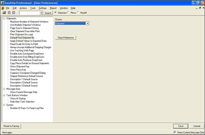Open the search combo box dropdown arrow
The width and height of the screenshot is (205, 135).
pyautogui.click(x=41, y=13)
